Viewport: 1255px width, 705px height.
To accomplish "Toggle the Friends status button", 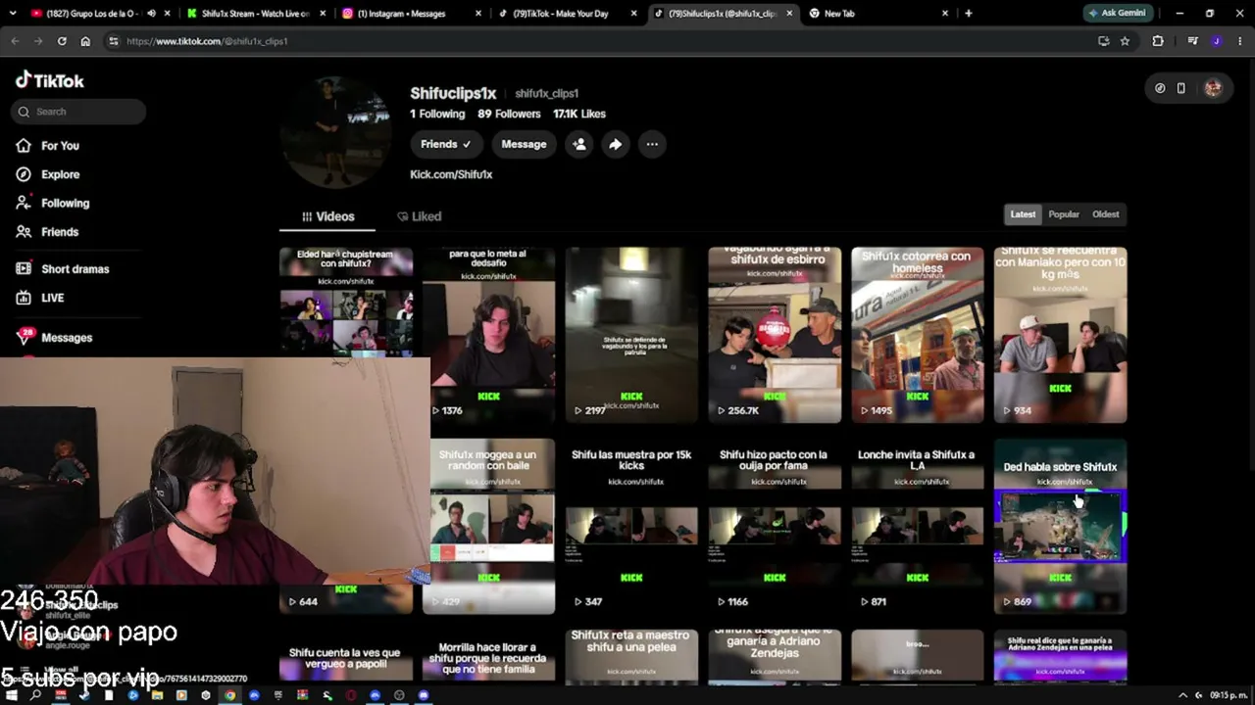I will pos(446,144).
